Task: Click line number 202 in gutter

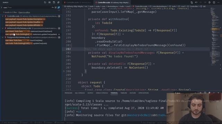Action: [x=68, y=49]
